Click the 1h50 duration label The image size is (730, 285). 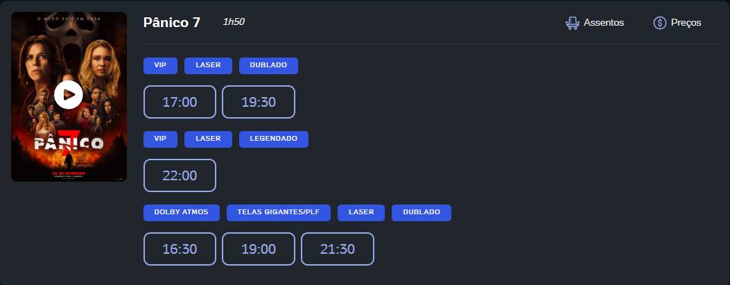click(x=234, y=22)
